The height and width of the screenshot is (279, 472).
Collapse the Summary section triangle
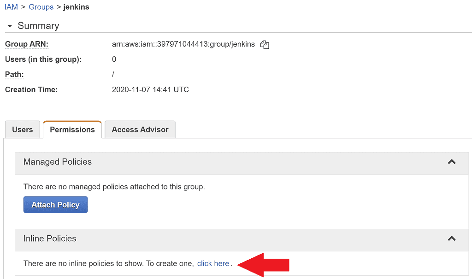point(9,26)
